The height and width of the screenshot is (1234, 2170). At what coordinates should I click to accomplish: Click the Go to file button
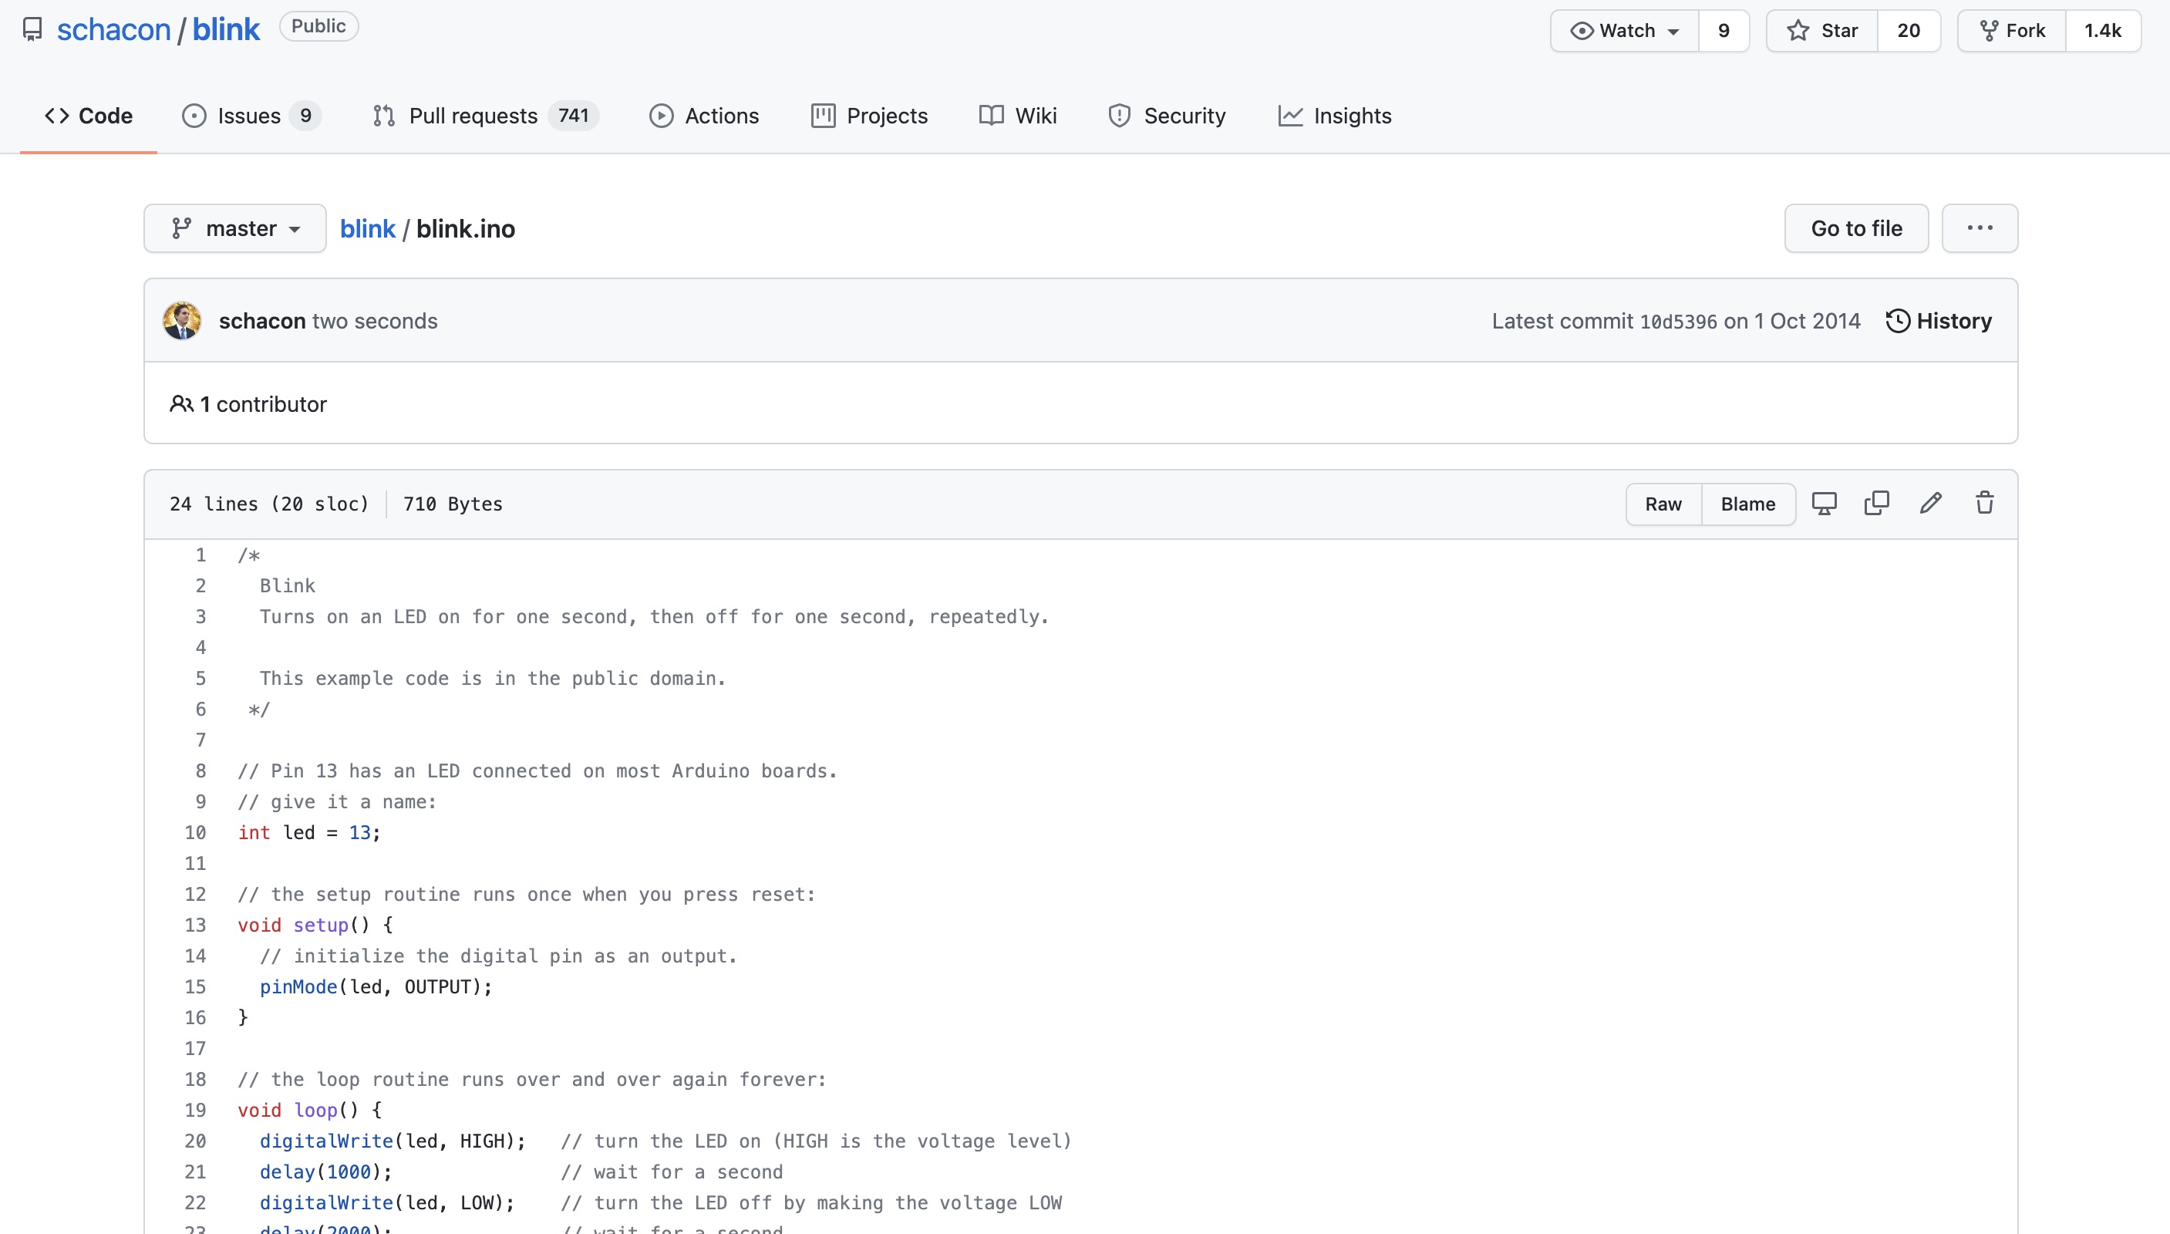pos(1855,228)
